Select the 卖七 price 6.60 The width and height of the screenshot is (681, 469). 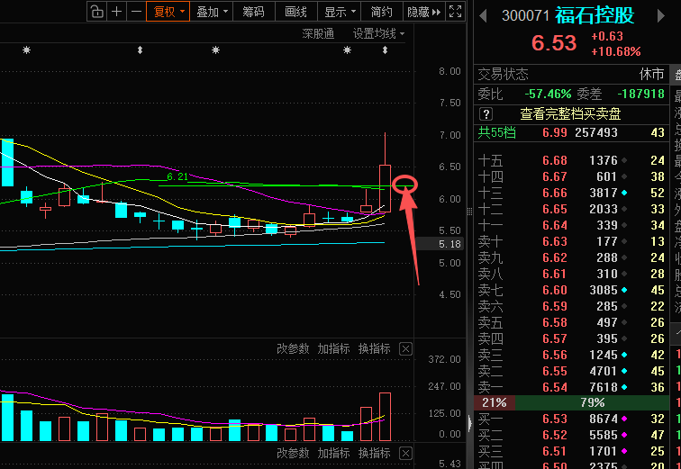click(555, 290)
